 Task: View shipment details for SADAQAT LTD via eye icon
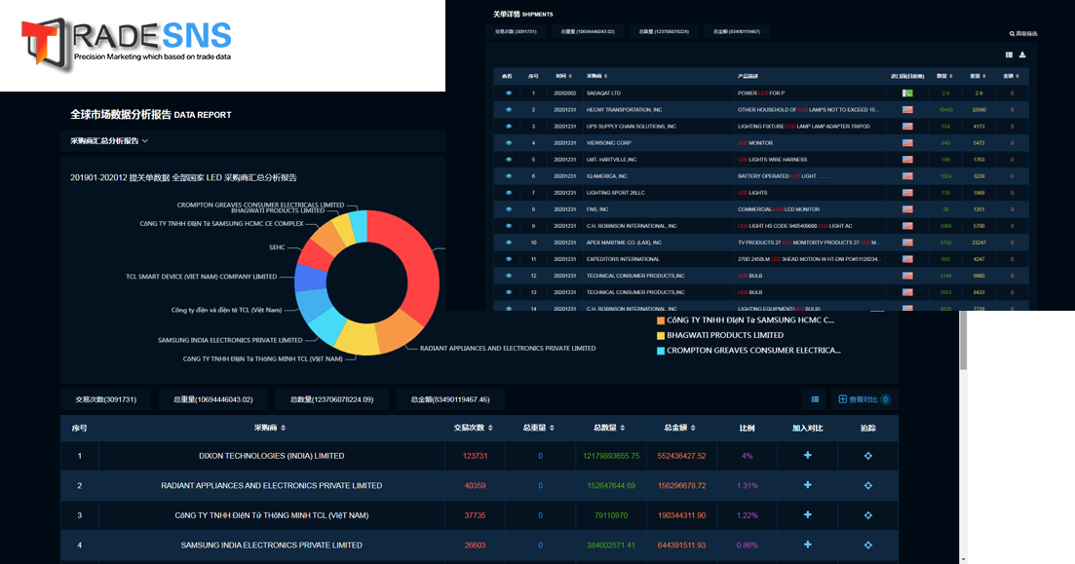click(x=508, y=94)
